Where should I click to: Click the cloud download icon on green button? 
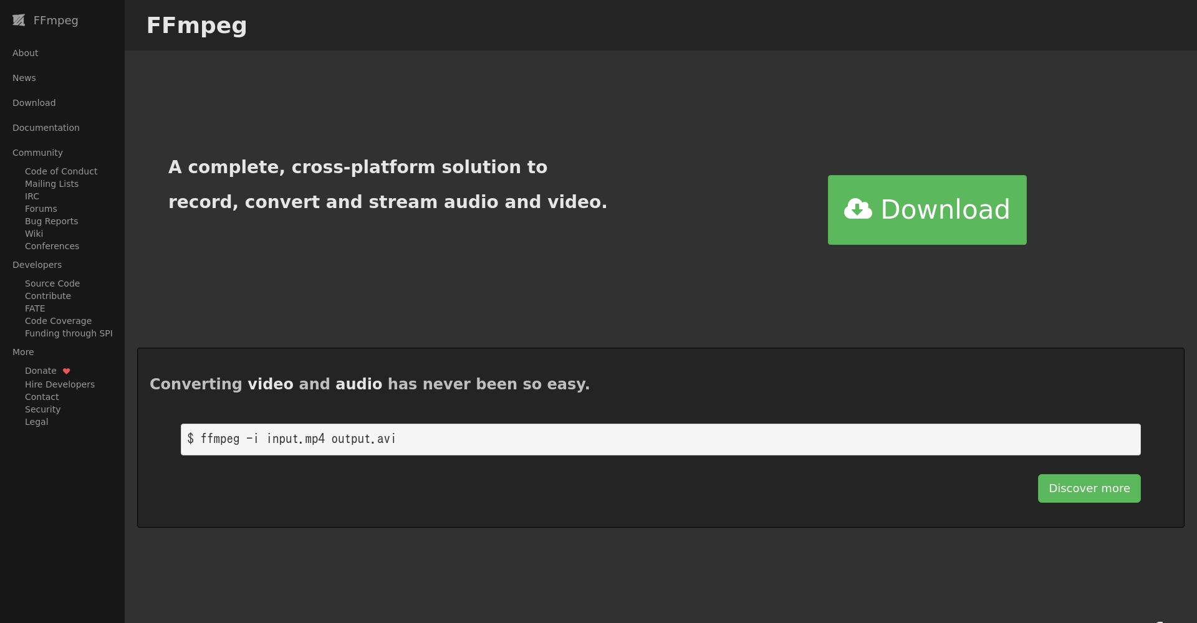click(x=858, y=209)
